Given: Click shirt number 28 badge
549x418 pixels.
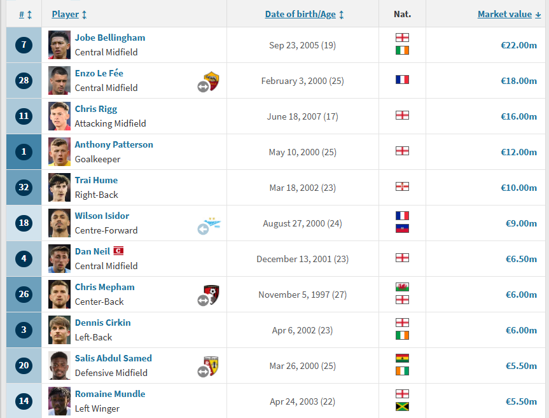Looking at the screenshot, I should click(x=24, y=81).
